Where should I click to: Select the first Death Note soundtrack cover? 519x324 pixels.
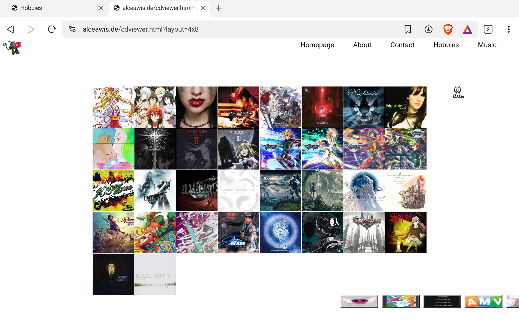[x=155, y=149]
